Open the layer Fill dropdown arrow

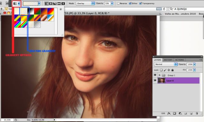click(194, 70)
